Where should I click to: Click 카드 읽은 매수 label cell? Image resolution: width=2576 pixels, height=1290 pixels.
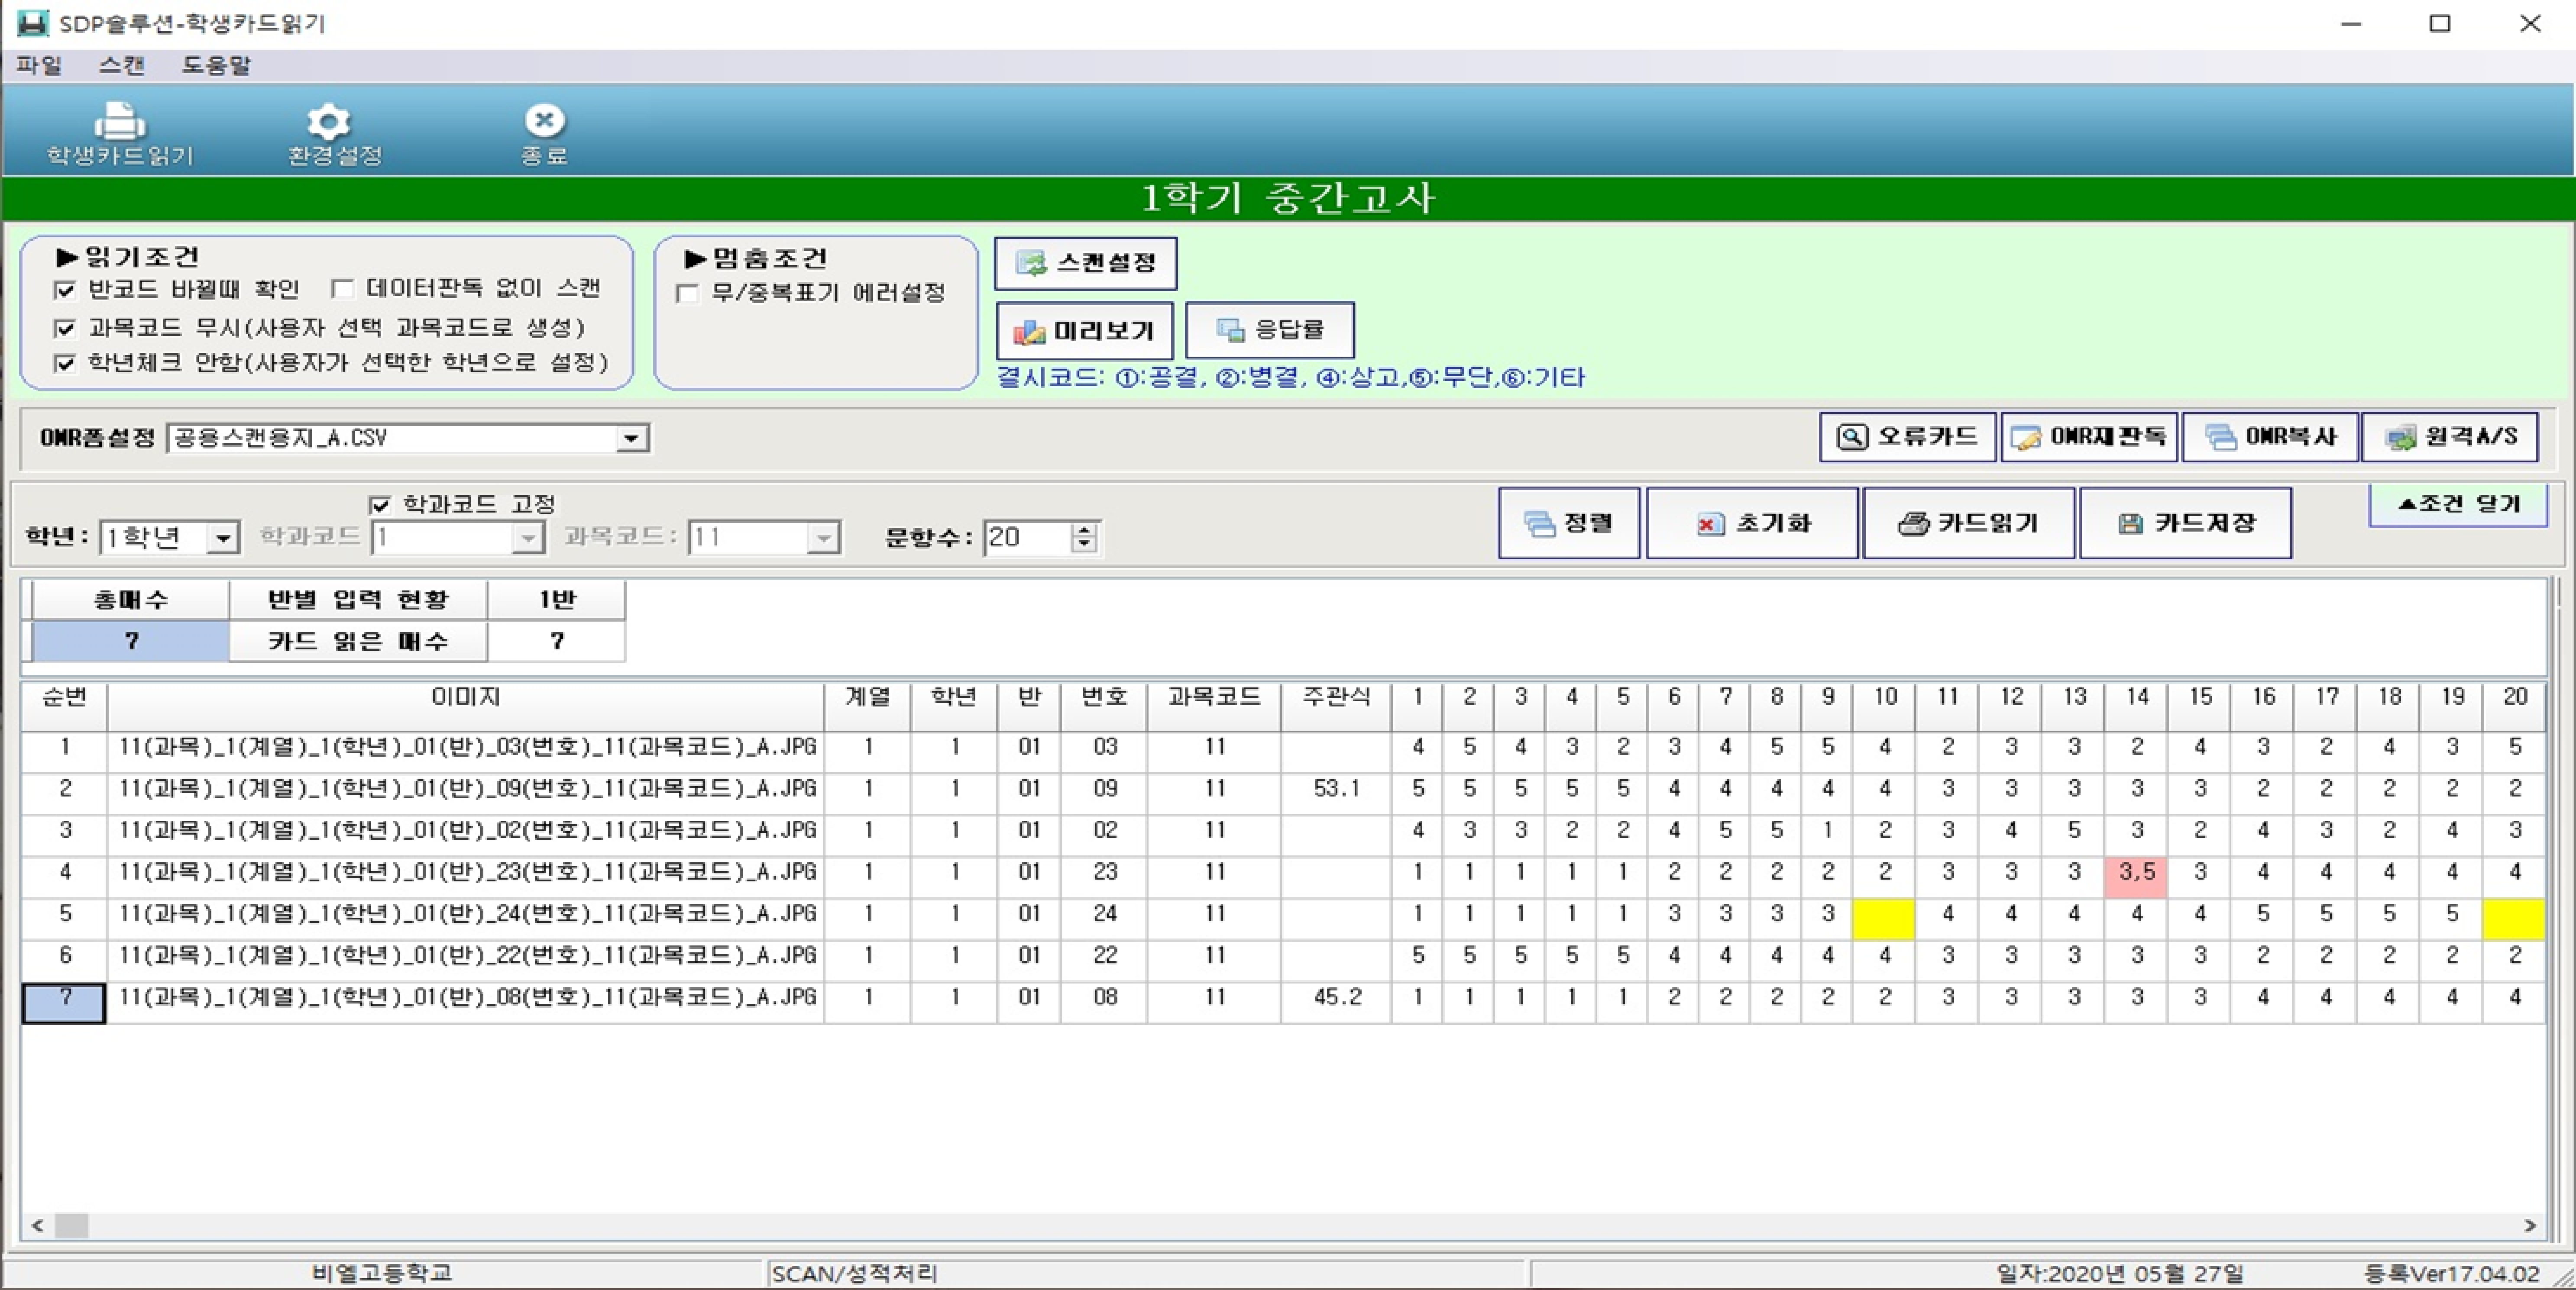[358, 642]
